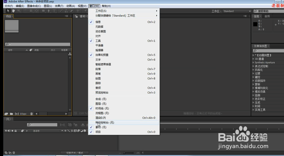
Task: Click the composition mini-flowchart icon in timeline
Action: [x=63, y=125]
